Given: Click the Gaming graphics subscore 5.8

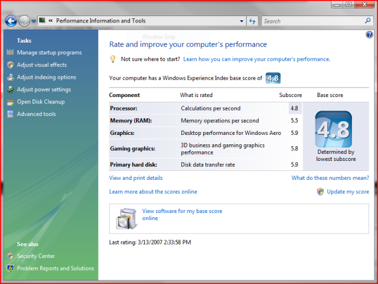Looking at the screenshot, I should [294, 149].
